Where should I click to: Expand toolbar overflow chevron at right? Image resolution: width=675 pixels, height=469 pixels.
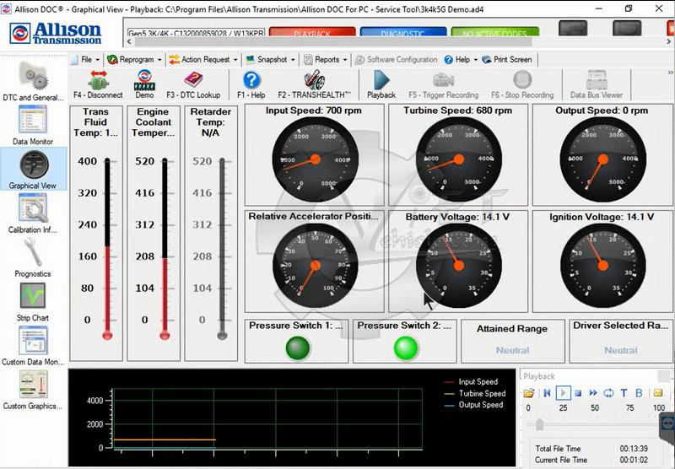pyautogui.click(x=670, y=73)
